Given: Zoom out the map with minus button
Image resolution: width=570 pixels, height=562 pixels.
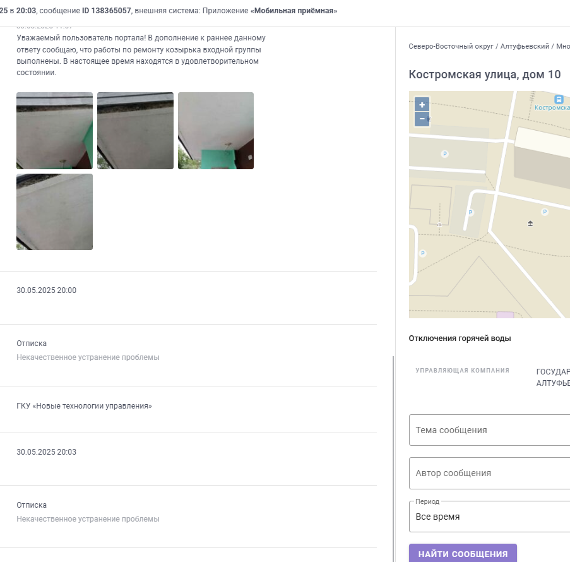Looking at the screenshot, I should pyautogui.click(x=422, y=119).
